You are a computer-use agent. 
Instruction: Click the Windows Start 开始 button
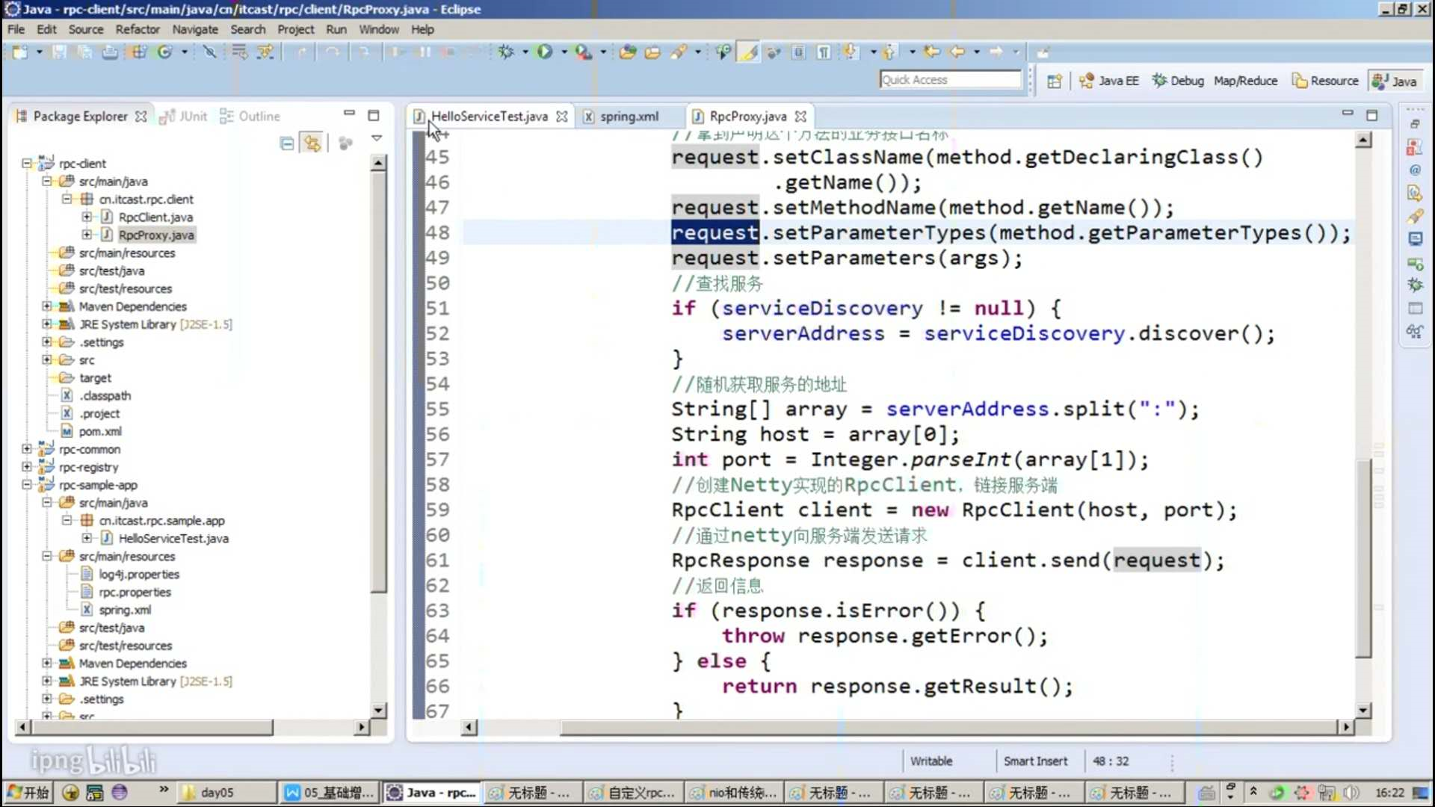27,793
